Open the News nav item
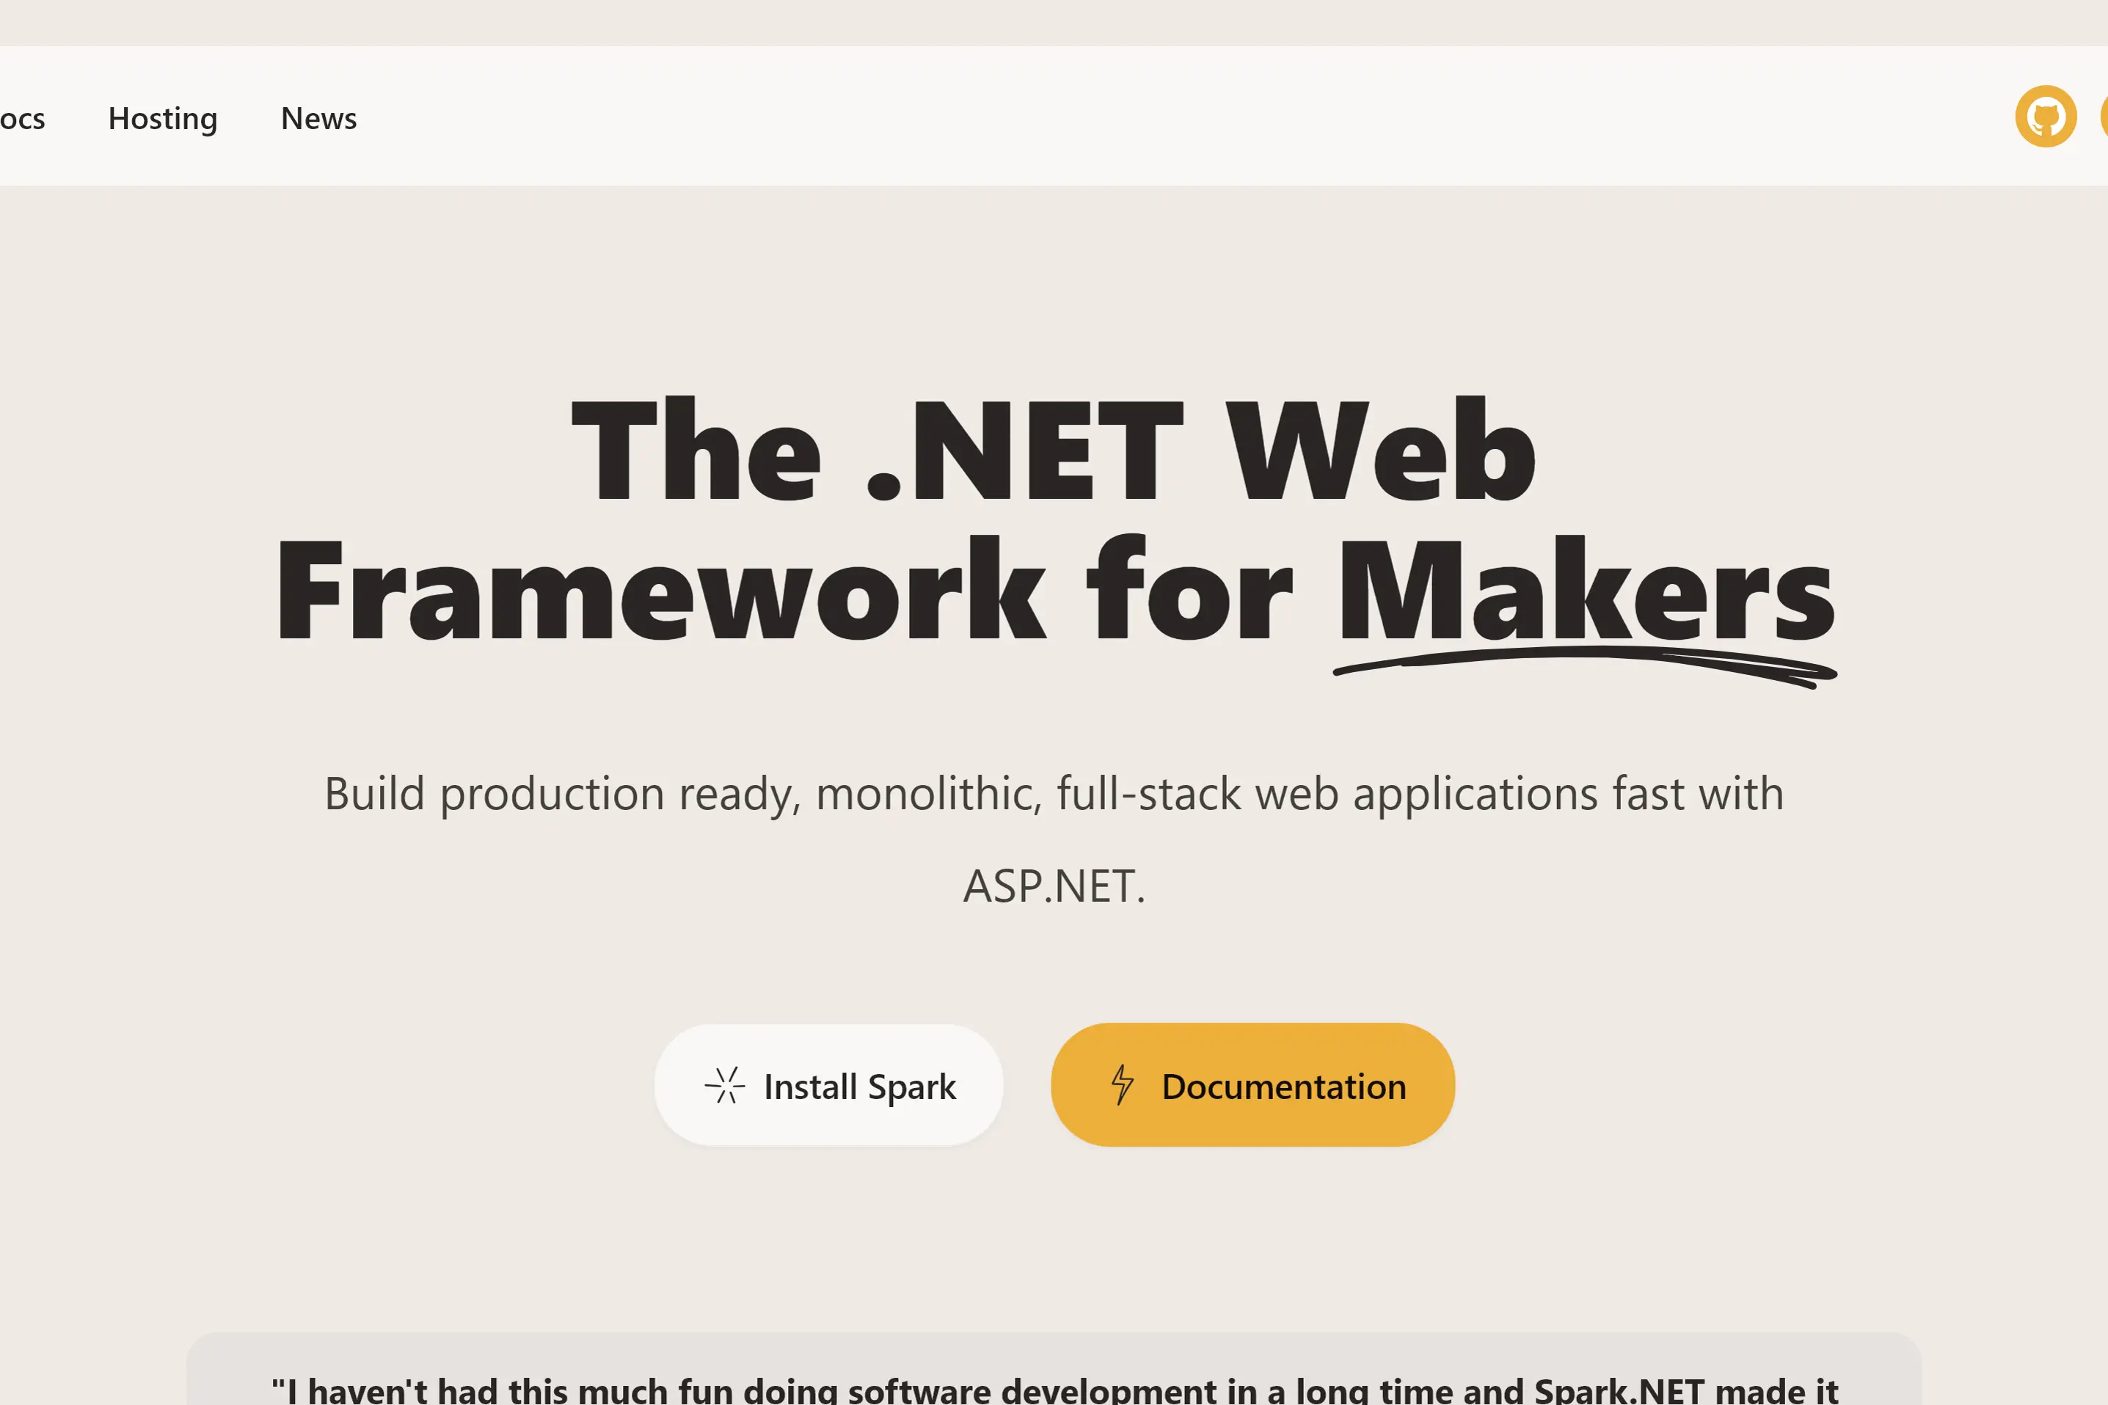This screenshot has height=1405, width=2108. [318, 118]
